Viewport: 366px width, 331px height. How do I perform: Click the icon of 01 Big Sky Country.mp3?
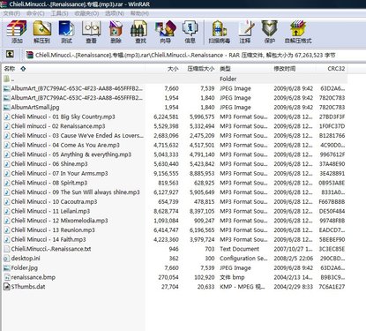(x=7, y=117)
